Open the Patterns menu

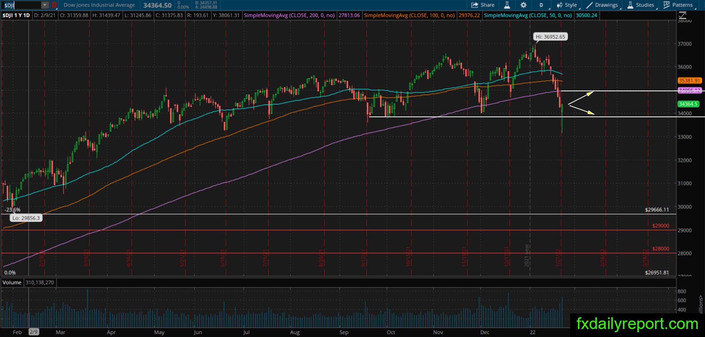(x=678, y=5)
